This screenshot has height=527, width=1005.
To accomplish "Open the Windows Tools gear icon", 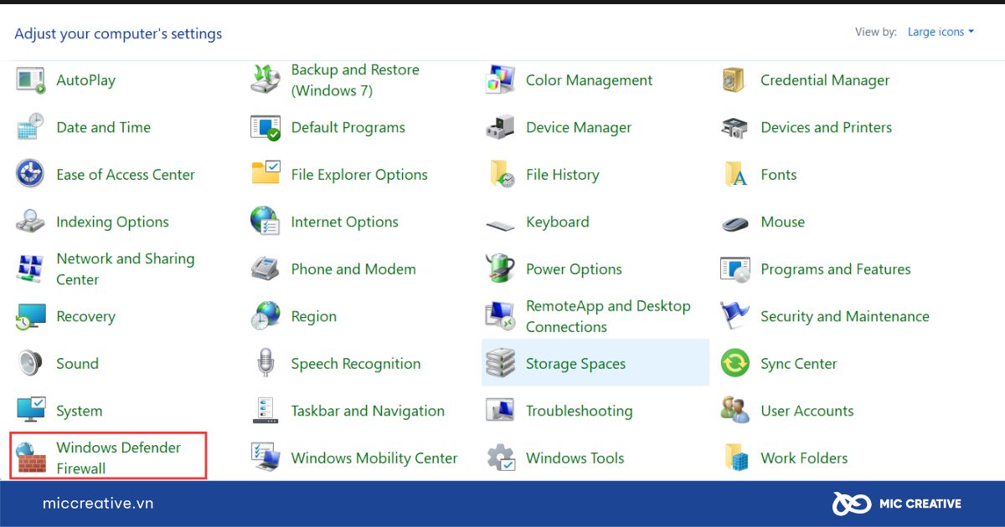I will pyautogui.click(x=500, y=458).
